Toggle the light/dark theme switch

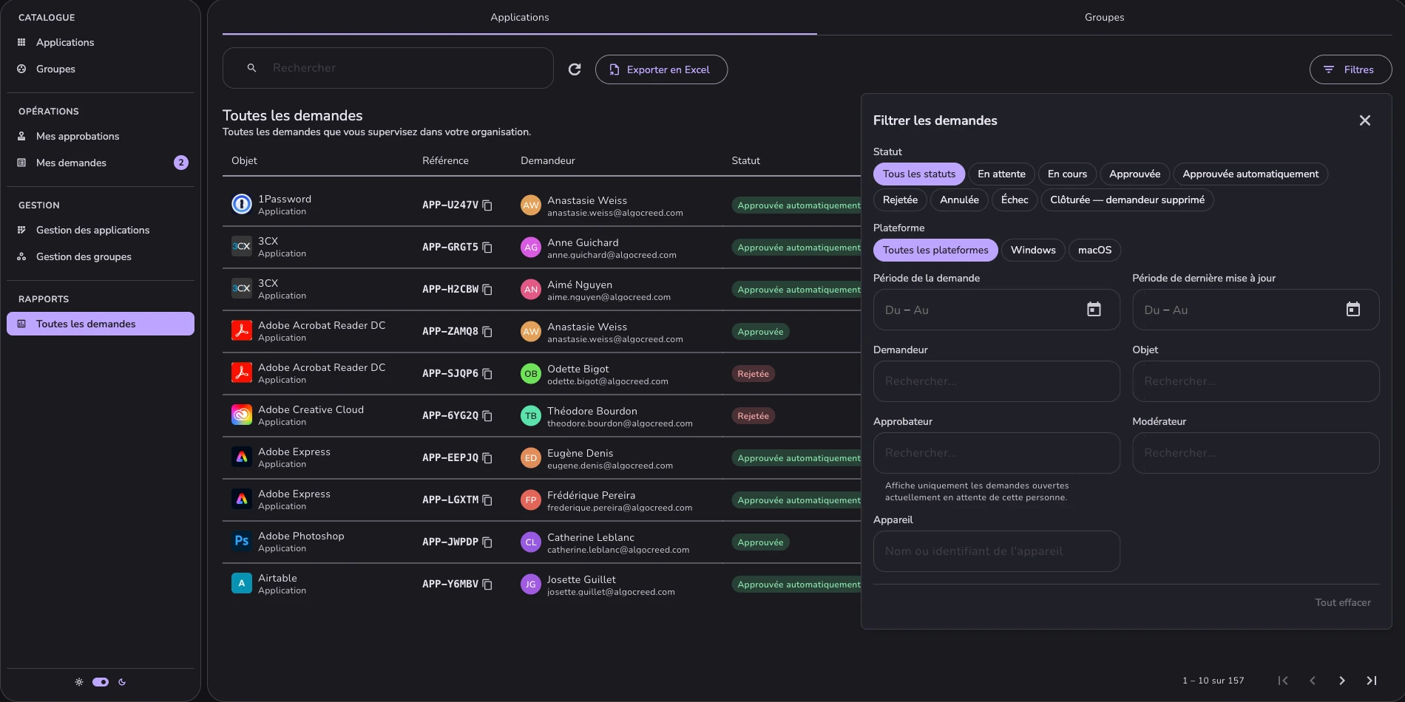pyautogui.click(x=101, y=682)
